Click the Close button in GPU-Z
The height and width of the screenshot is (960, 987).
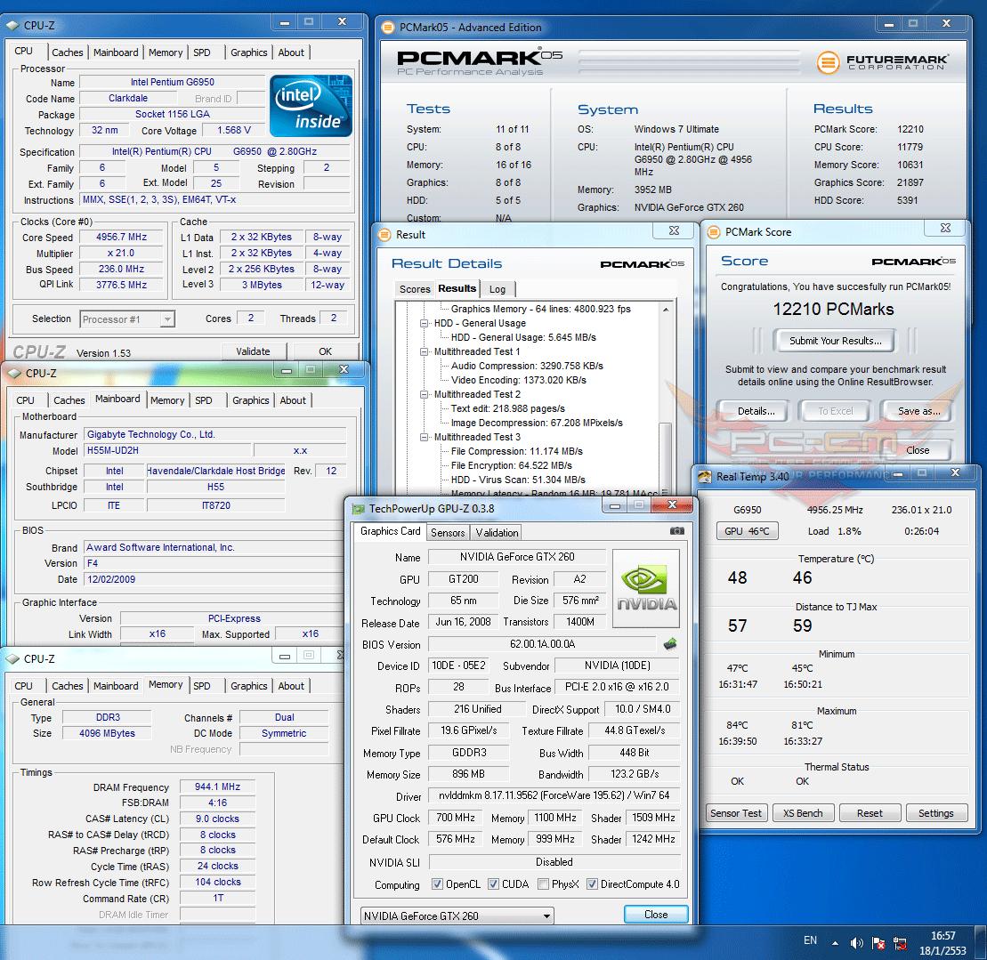tap(656, 914)
